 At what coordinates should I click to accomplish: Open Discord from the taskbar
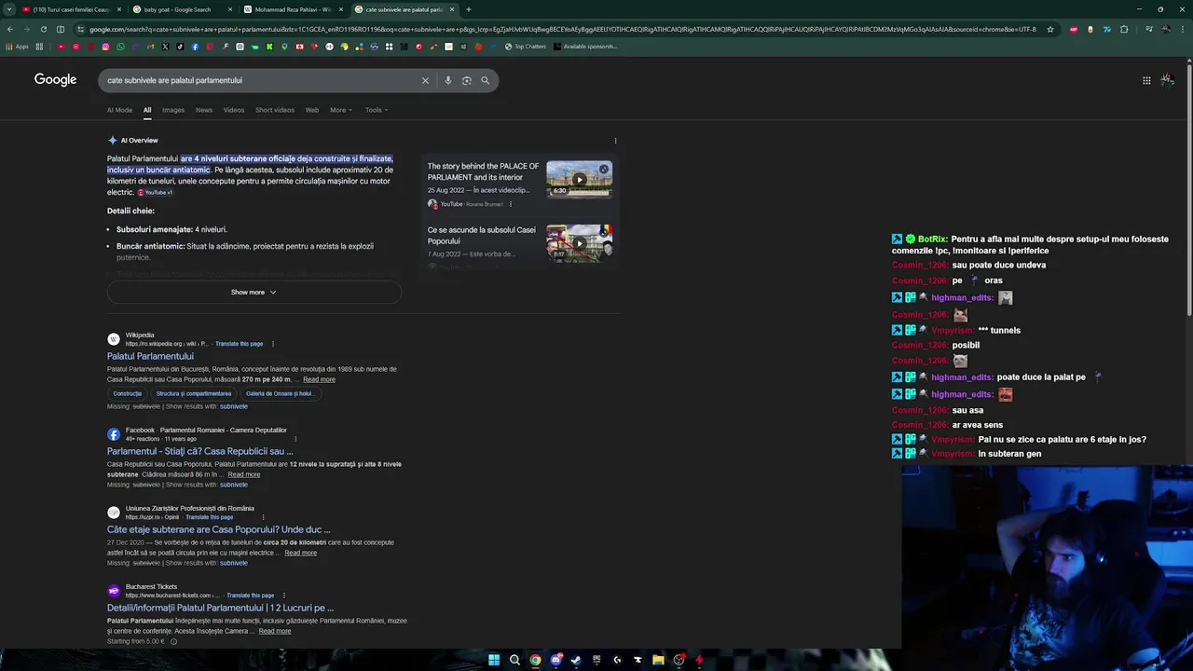click(x=555, y=660)
